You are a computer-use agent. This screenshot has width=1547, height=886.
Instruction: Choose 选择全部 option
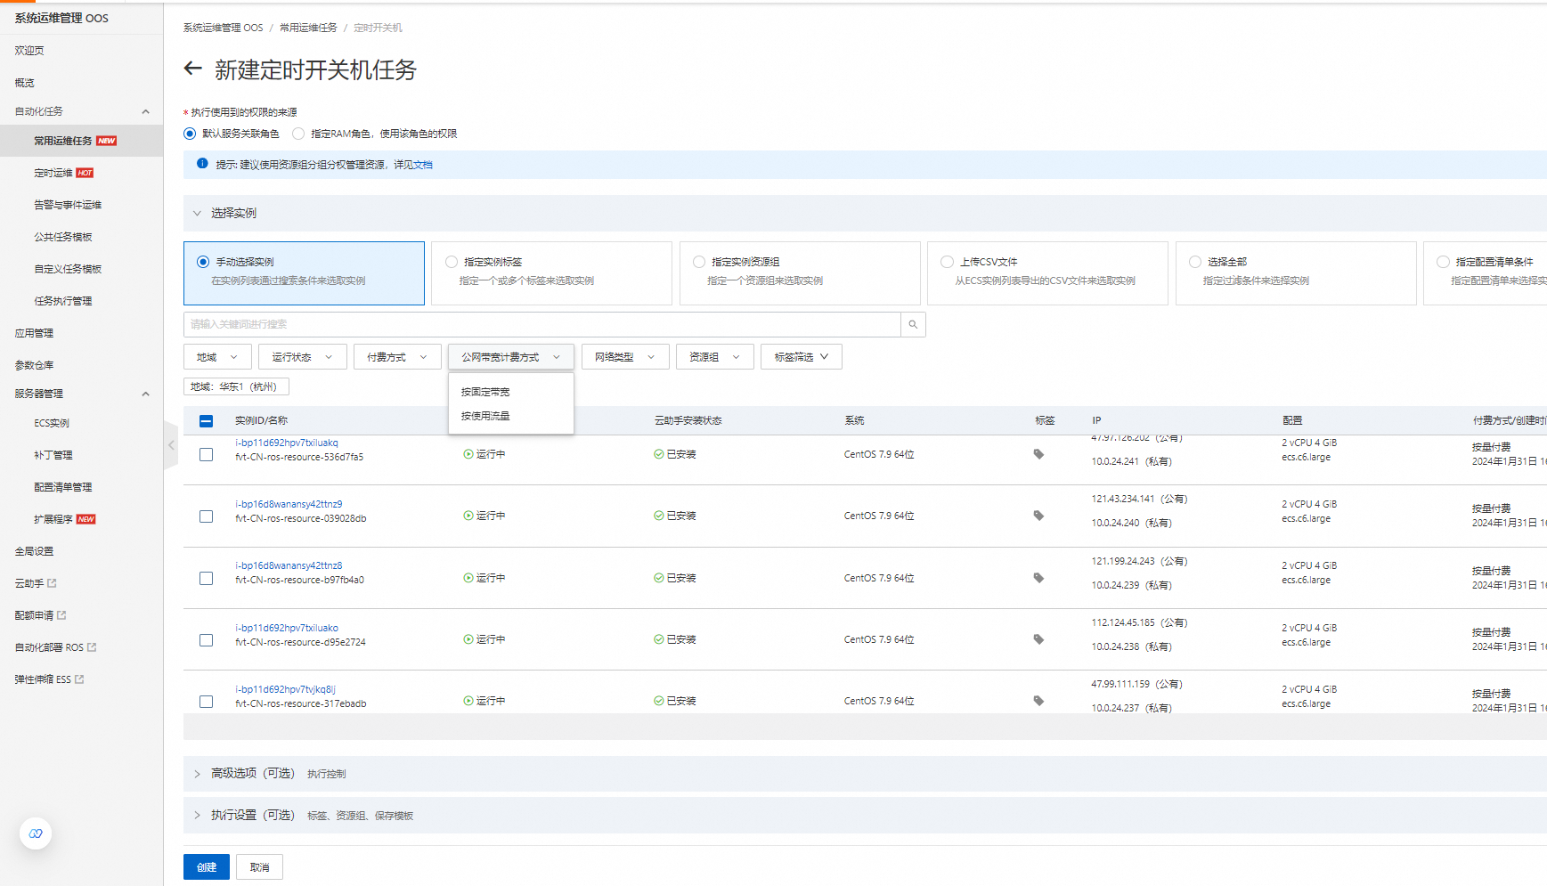point(1296,273)
